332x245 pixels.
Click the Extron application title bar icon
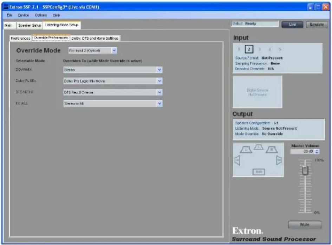(x=6, y=7)
